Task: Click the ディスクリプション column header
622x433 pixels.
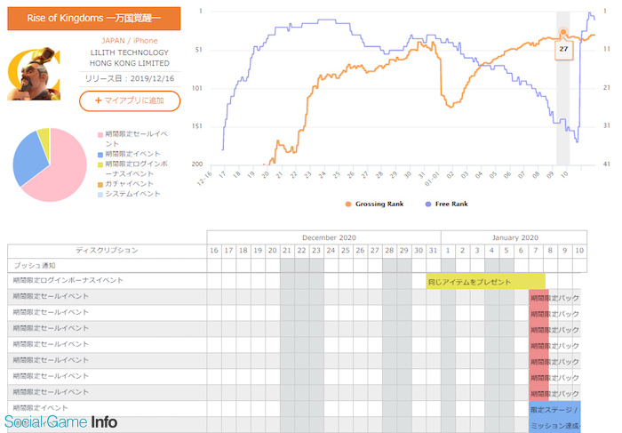Action: [x=108, y=251]
